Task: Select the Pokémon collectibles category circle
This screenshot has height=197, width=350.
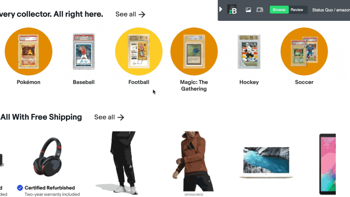Action: (28, 51)
